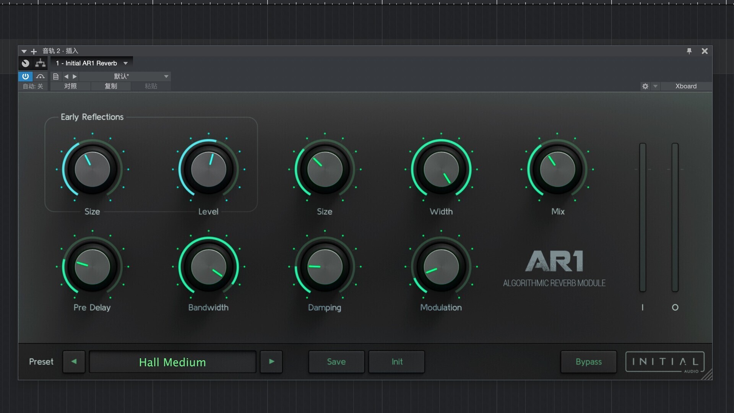
Task: Click 'ALGORITHMIC REVERB MODULE' text
Action: coord(554,283)
